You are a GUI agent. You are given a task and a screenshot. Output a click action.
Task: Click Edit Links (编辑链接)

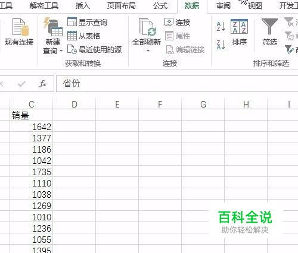(185, 50)
